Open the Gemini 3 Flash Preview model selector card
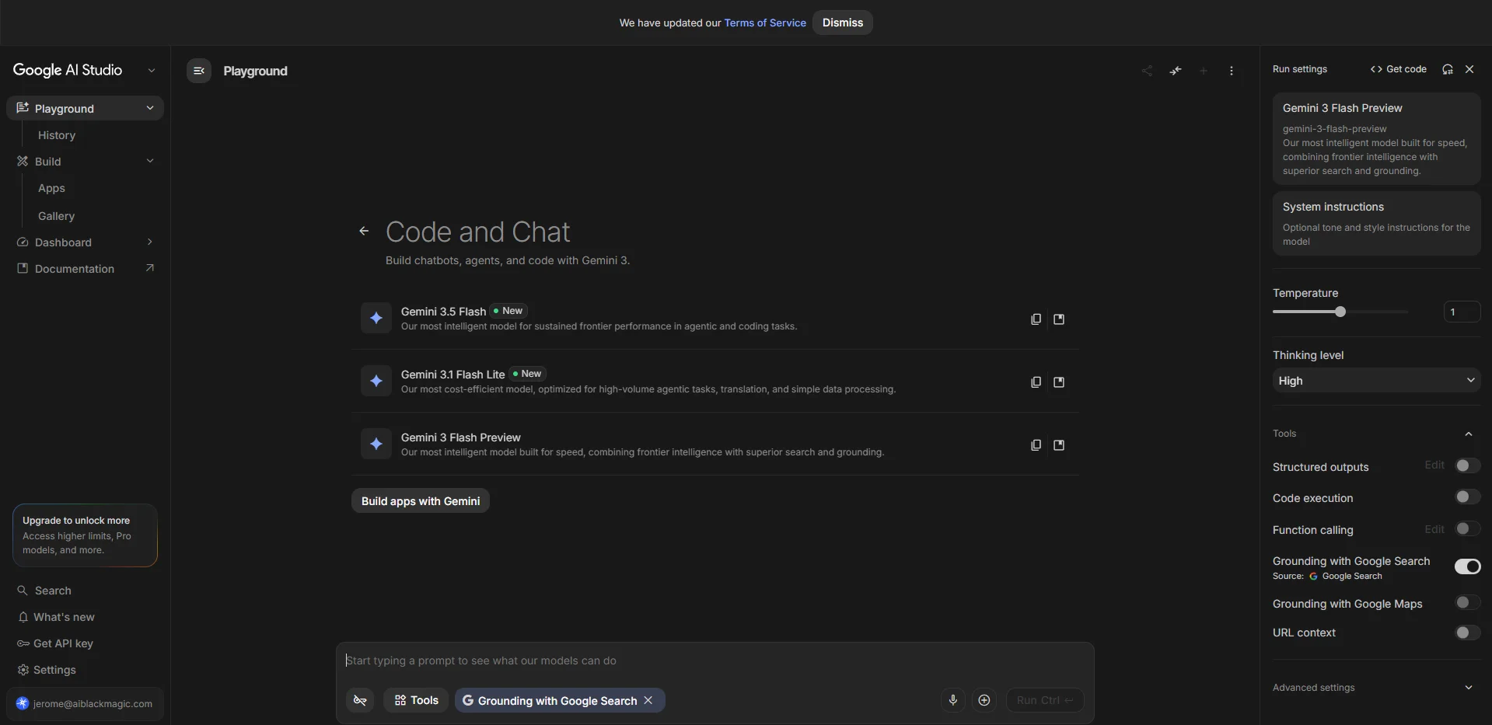 tap(1376, 139)
